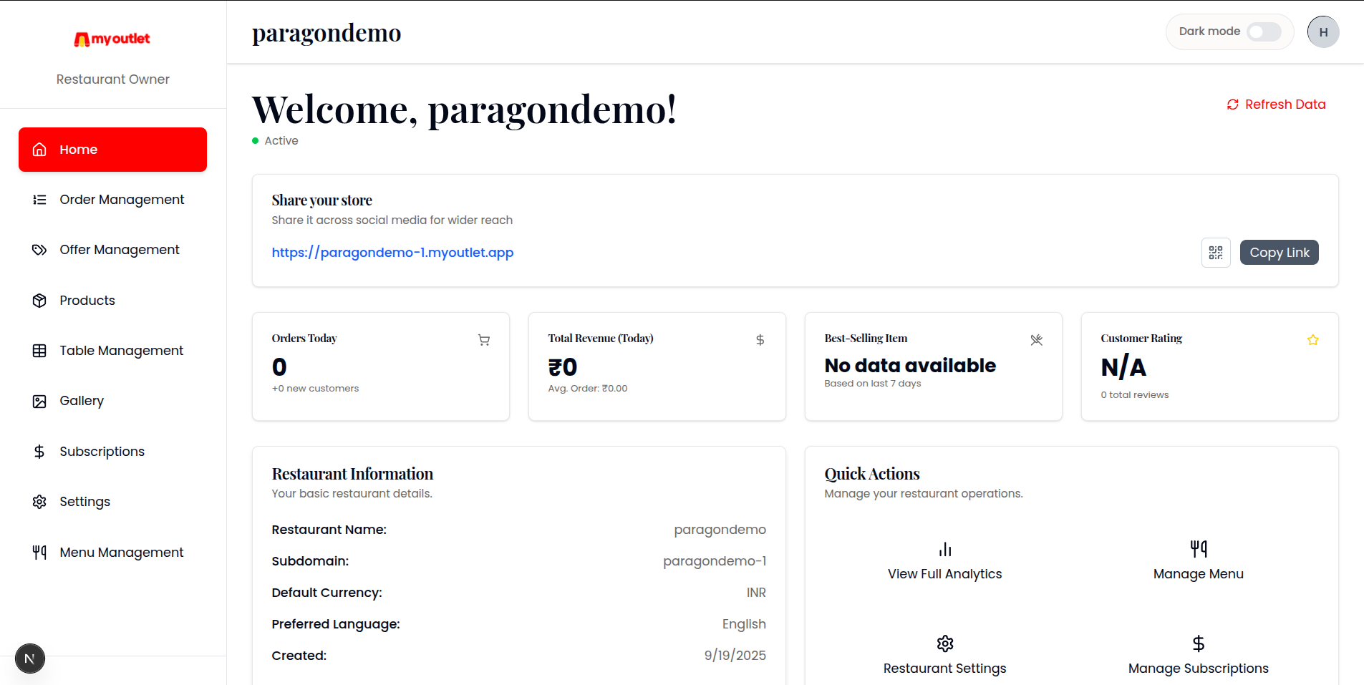Viewport: 1364px width, 685px height.
Task: Open Table Management section
Action: 121,351
